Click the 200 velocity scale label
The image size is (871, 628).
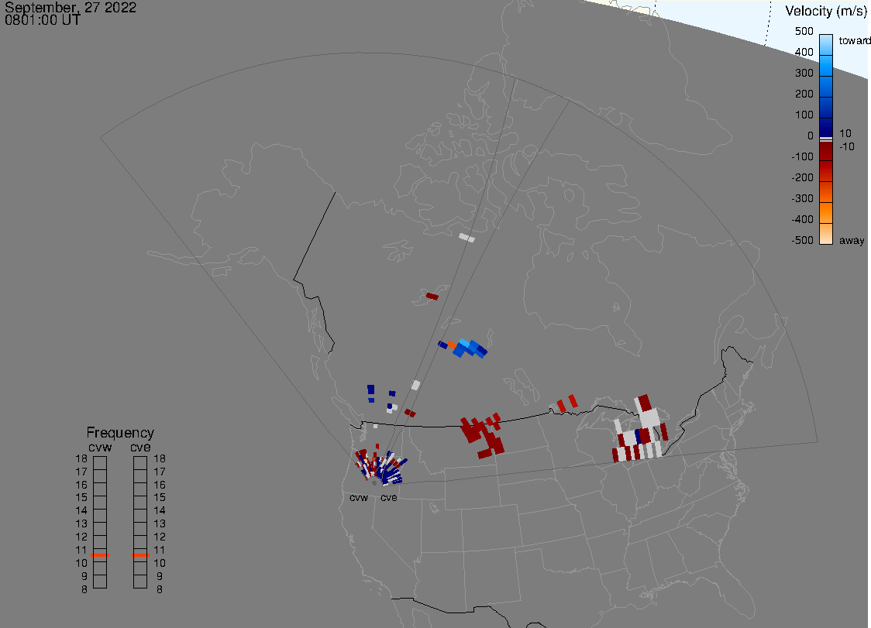[x=804, y=94]
